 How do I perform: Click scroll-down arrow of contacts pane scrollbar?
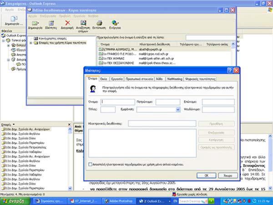(70, 188)
